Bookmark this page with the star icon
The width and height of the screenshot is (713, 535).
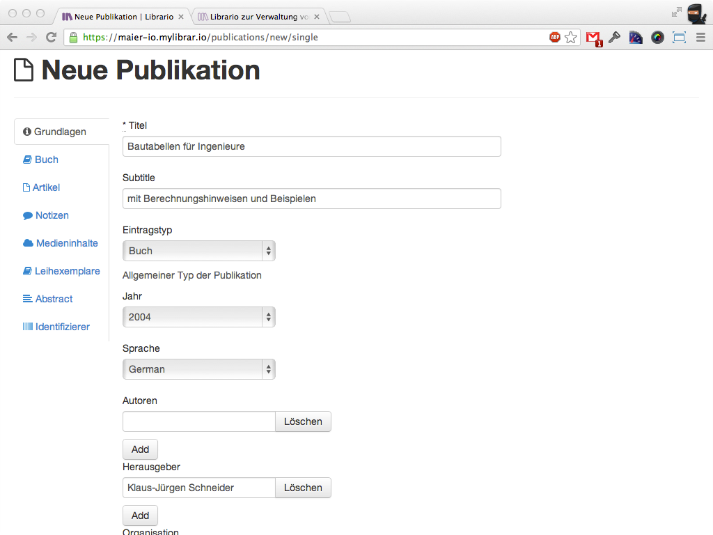pos(571,38)
